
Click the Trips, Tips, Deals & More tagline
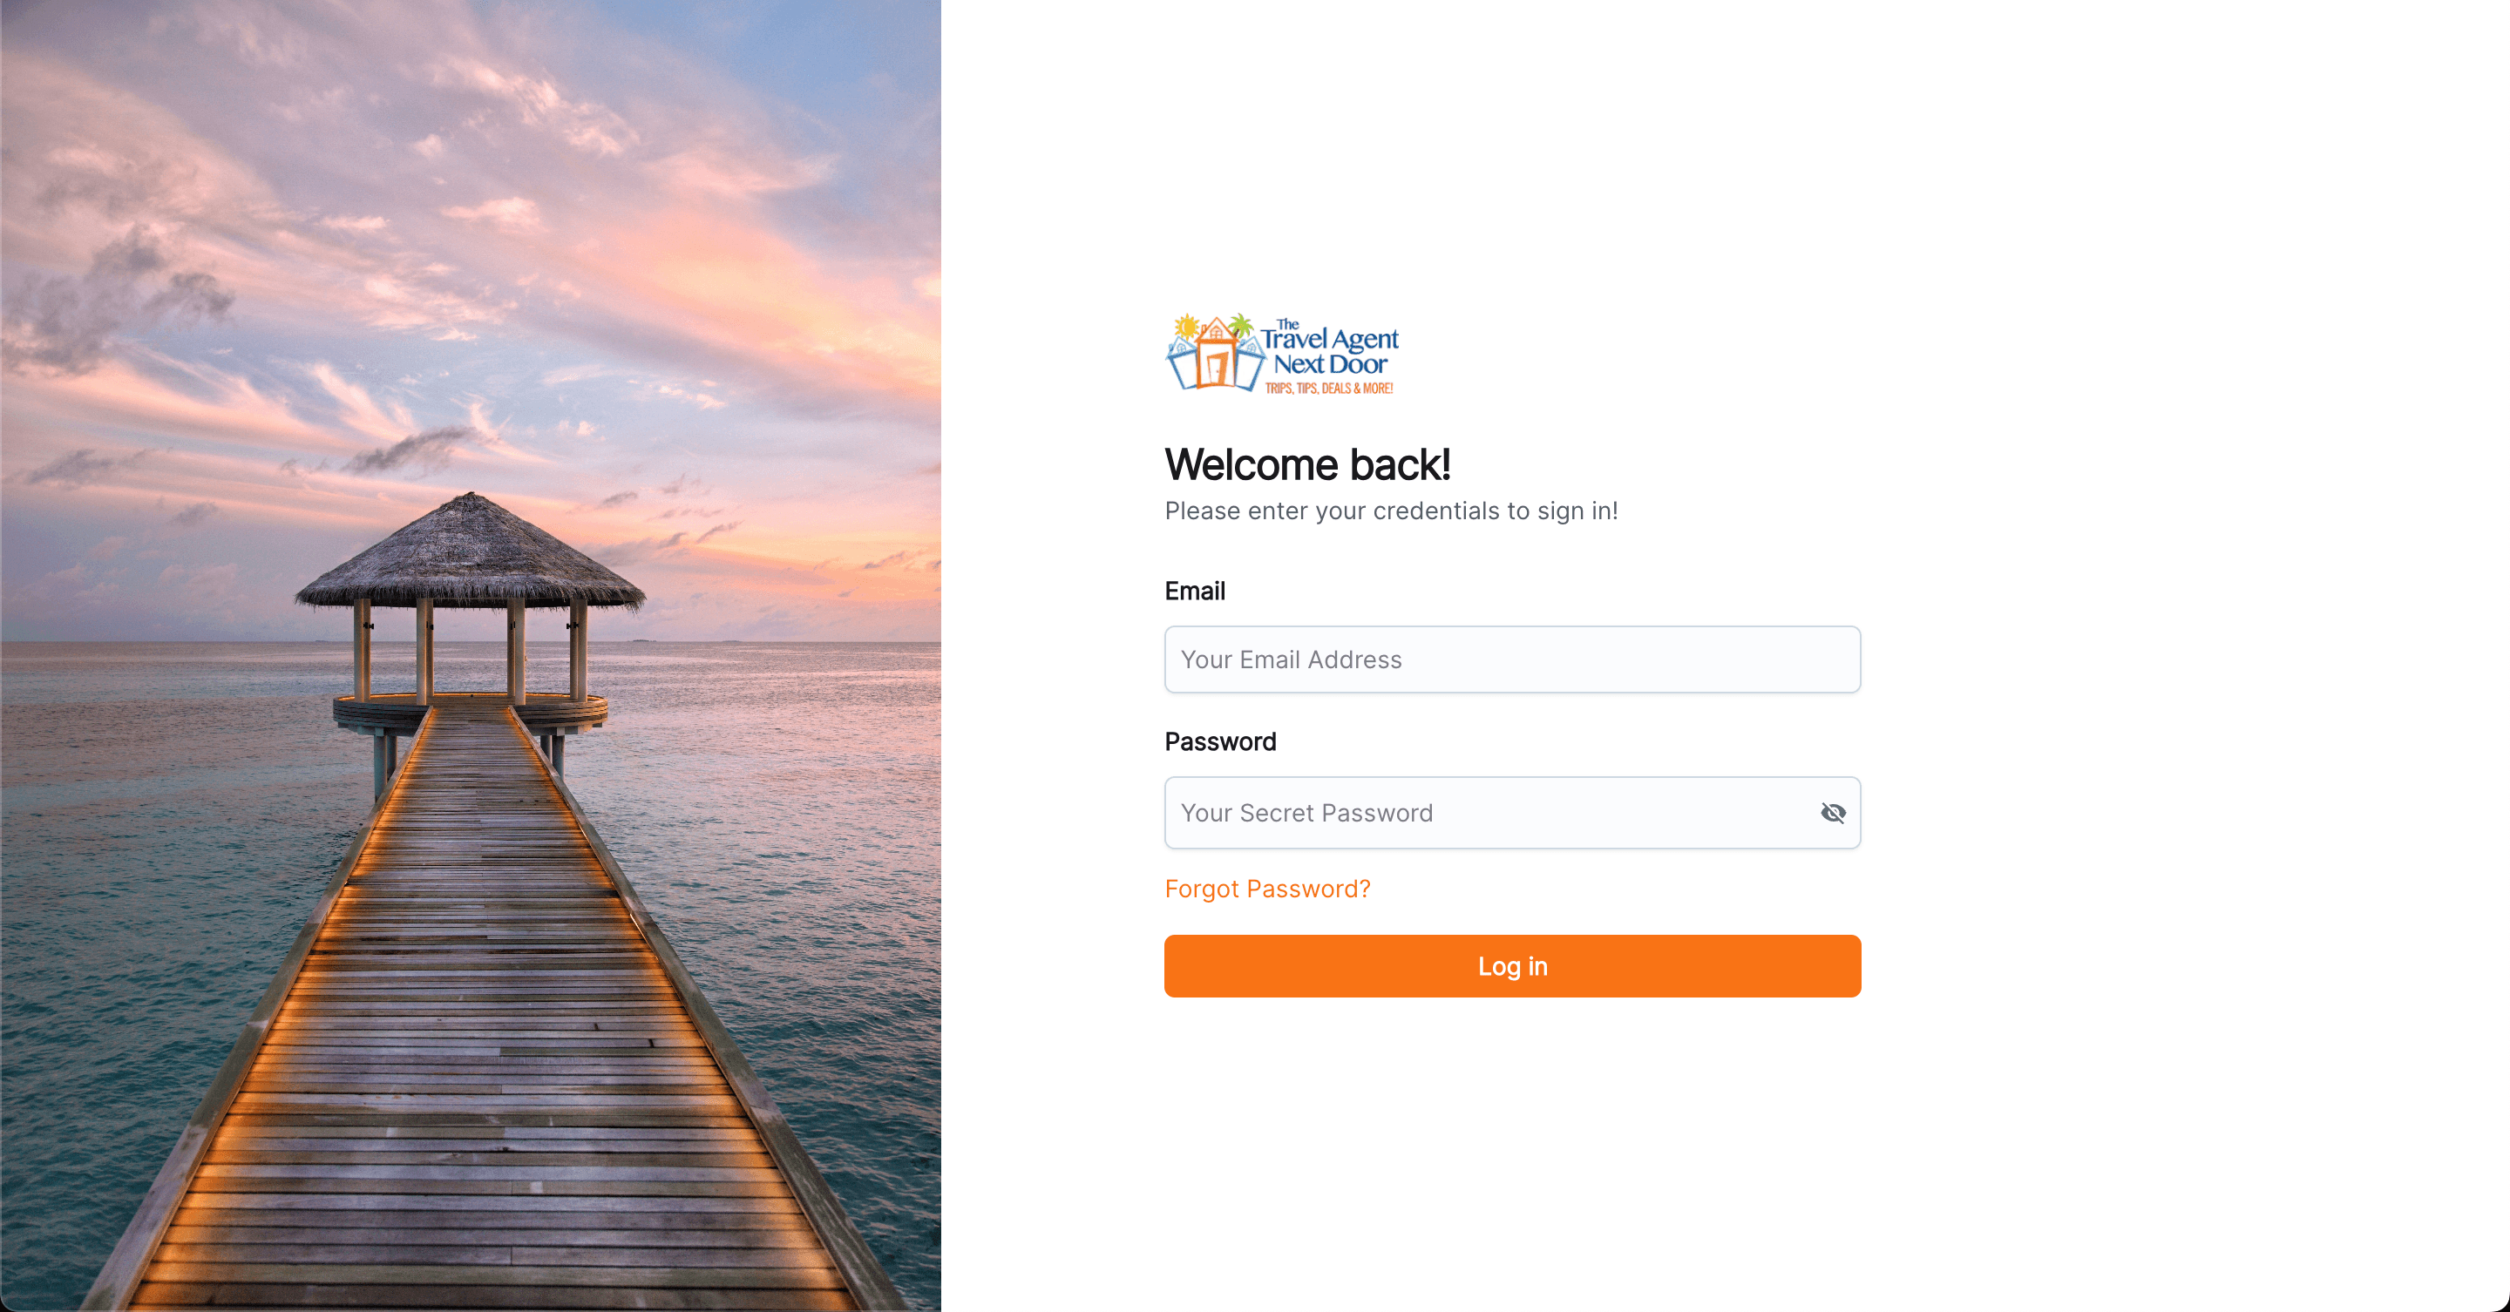(1328, 388)
